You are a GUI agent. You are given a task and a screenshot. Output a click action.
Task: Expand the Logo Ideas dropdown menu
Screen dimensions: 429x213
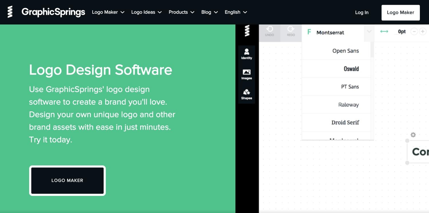[146, 12]
